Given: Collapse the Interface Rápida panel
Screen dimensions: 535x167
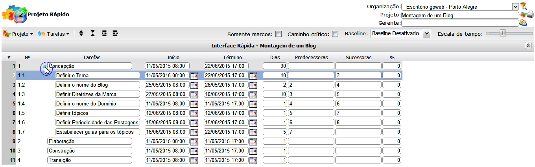Looking at the screenshot, I should click(528, 45).
